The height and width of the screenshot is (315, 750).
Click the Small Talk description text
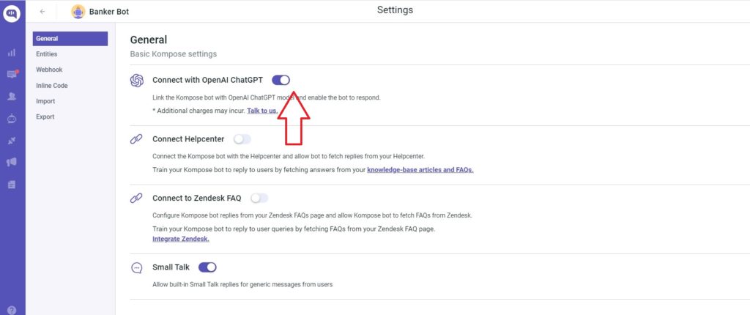[242, 284]
